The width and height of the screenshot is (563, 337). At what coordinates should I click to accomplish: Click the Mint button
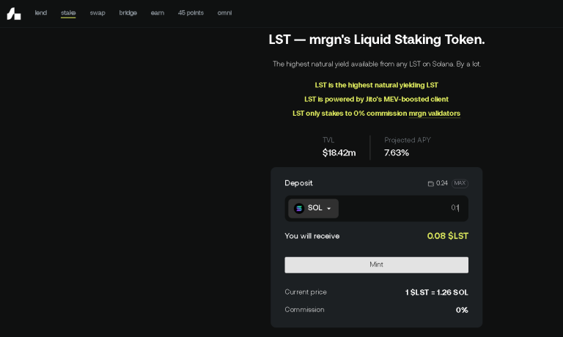click(376, 264)
